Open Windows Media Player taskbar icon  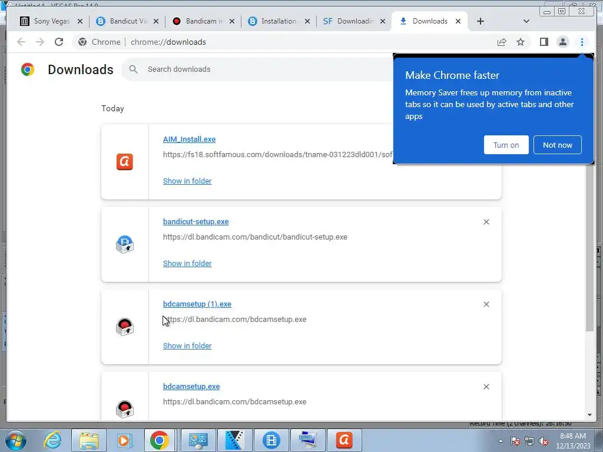click(124, 440)
